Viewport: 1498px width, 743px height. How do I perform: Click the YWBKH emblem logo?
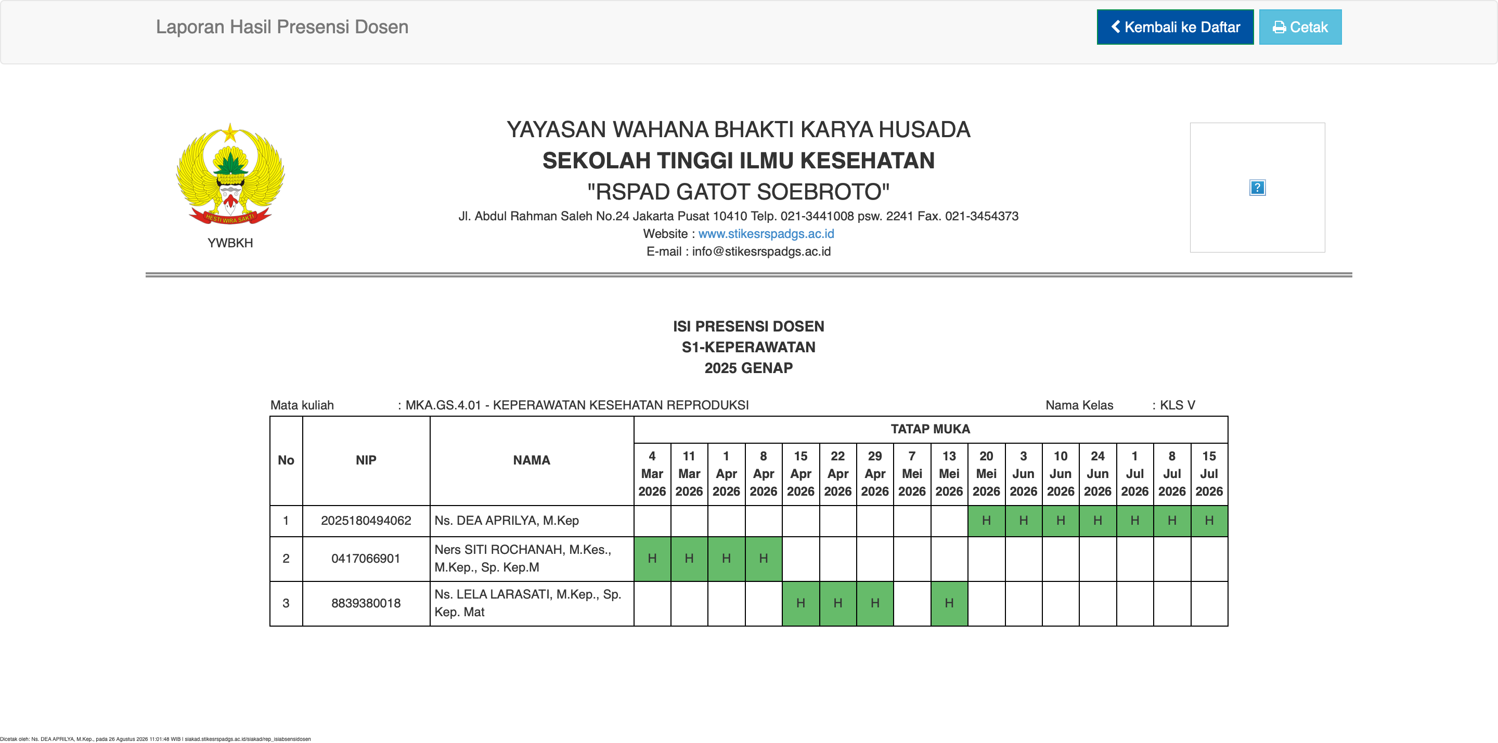pos(230,174)
